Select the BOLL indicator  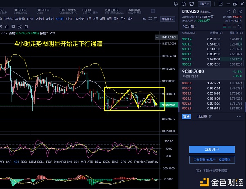click(x=41, y=162)
